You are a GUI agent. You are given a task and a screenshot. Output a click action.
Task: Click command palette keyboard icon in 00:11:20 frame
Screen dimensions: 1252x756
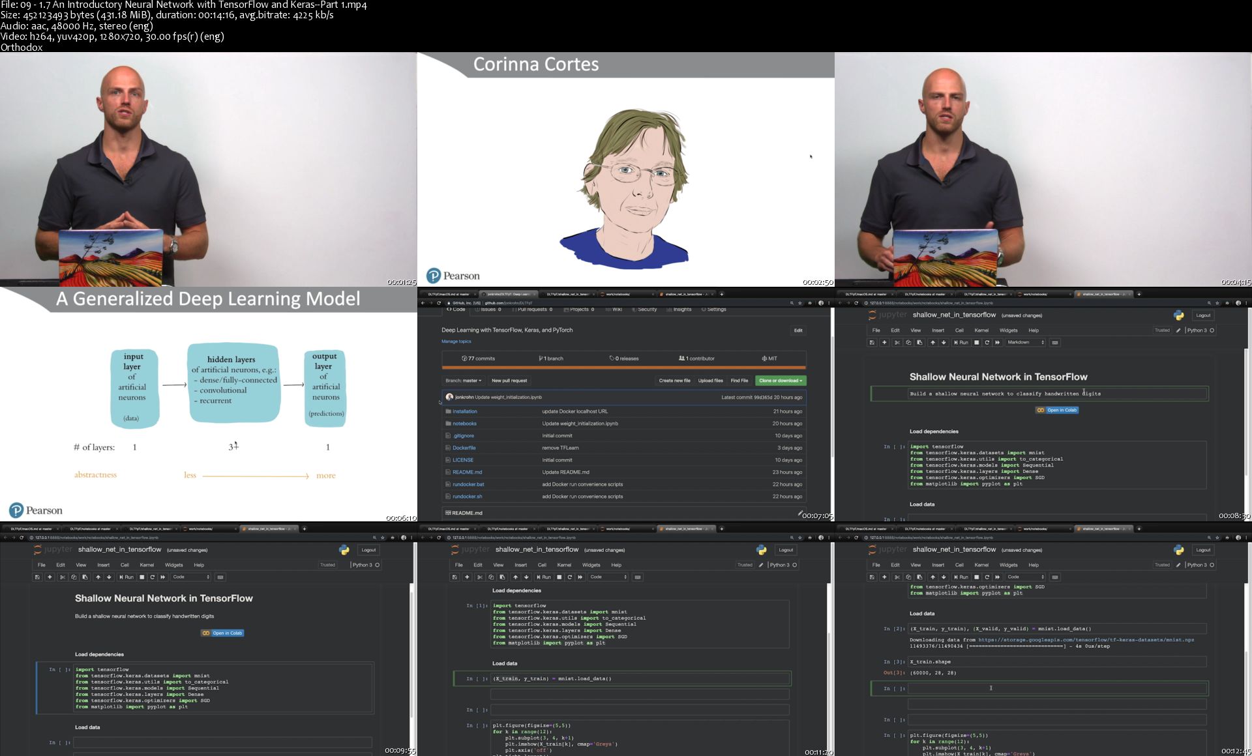pos(638,577)
